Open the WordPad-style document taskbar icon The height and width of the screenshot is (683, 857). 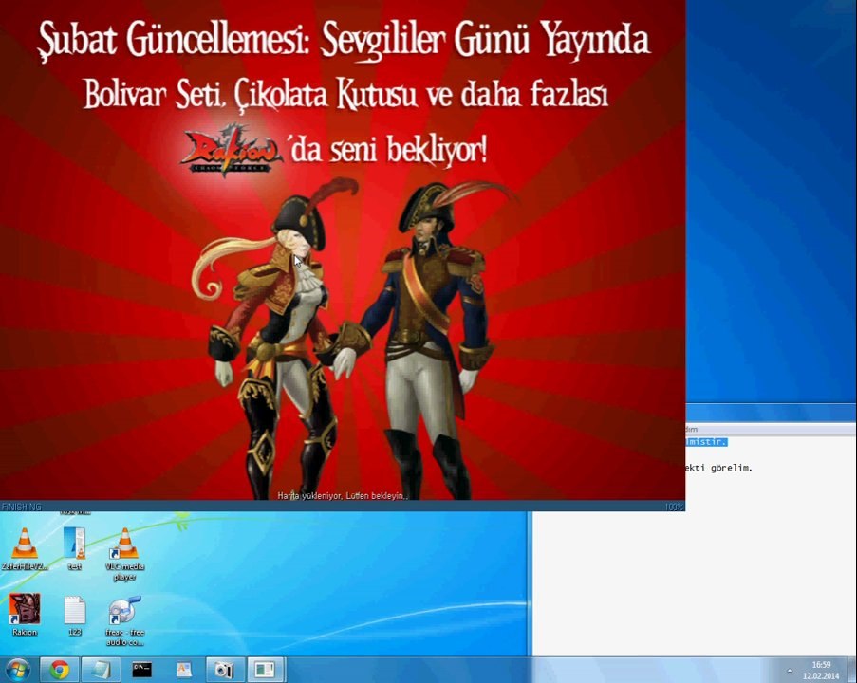coord(184,670)
